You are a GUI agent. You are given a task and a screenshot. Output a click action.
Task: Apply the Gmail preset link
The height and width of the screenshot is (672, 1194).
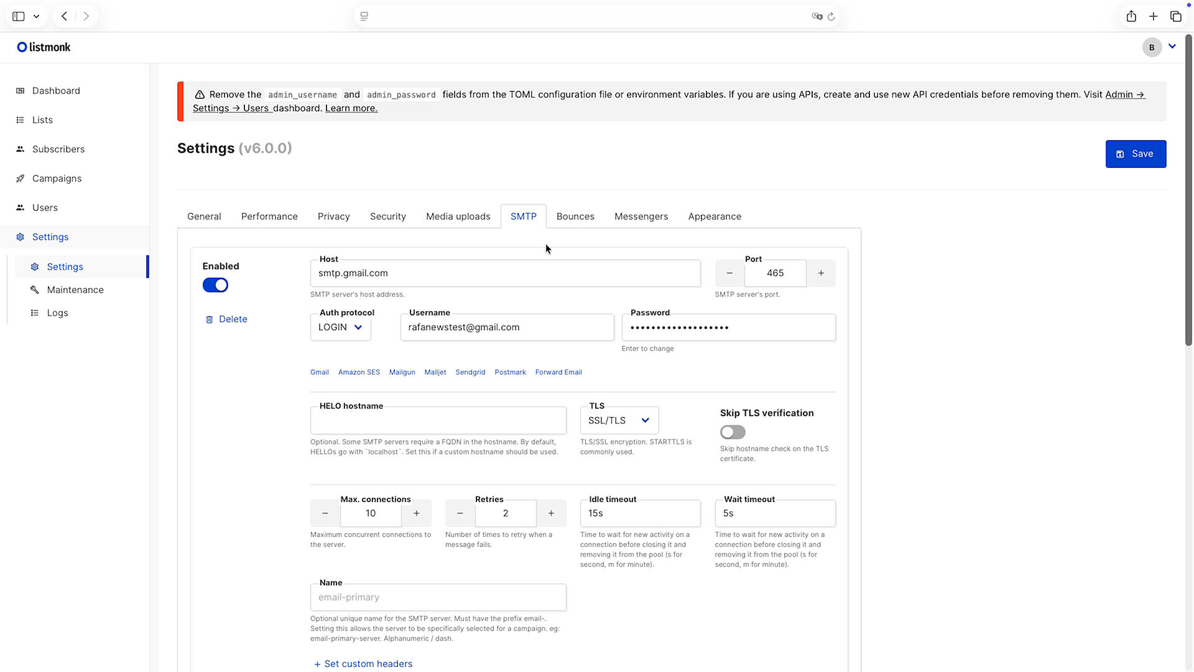pyautogui.click(x=319, y=371)
